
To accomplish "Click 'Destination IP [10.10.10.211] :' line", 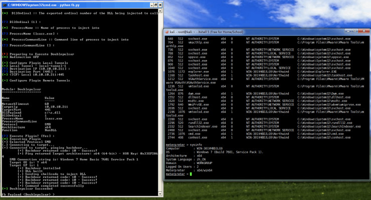I will 36,68.
